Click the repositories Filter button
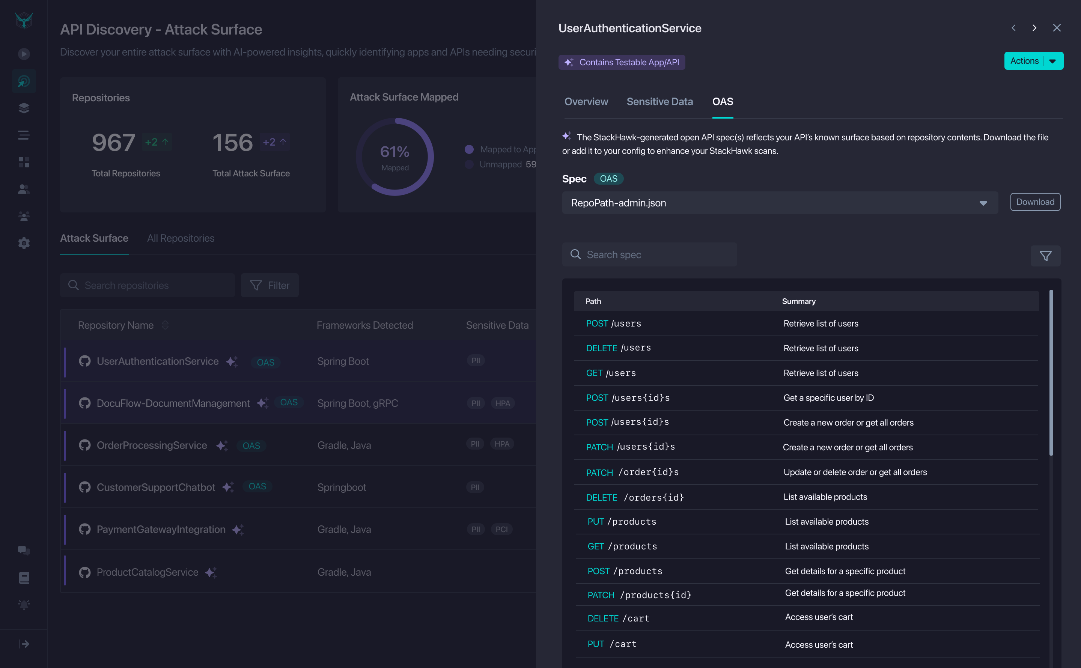Image resolution: width=1081 pixels, height=668 pixels. click(269, 286)
